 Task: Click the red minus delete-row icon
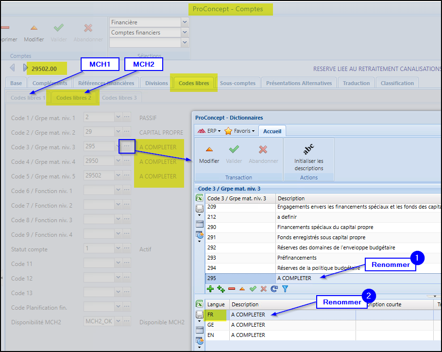232,289
